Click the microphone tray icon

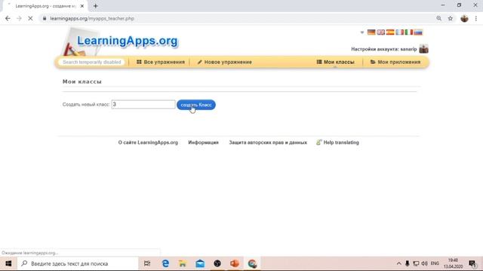[x=408, y=263]
